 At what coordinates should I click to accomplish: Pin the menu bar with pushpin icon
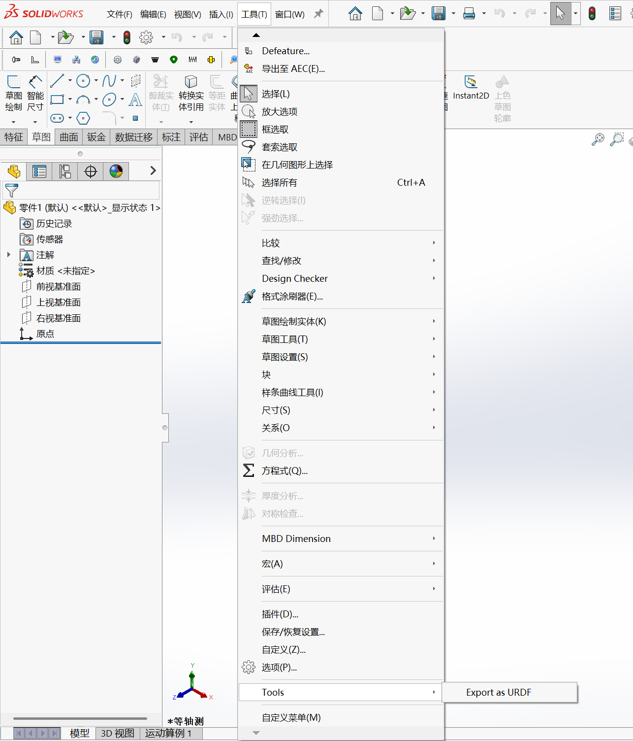click(x=318, y=14)
